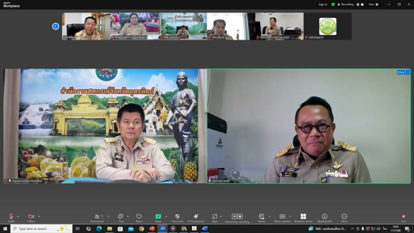Open the AI Companion sparkle icon
This screenshot has height=233, width=414.
[x=196, y=217]
